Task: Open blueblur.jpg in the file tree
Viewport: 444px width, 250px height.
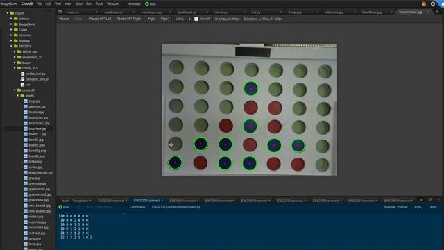Action: [x=37, y=112]
